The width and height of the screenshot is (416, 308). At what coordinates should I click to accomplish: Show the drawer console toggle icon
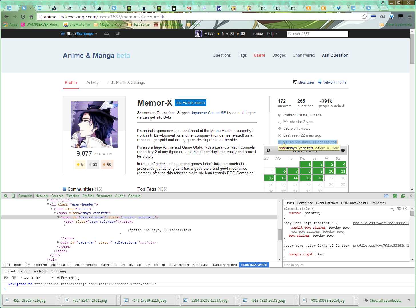[x=386, y=196]
